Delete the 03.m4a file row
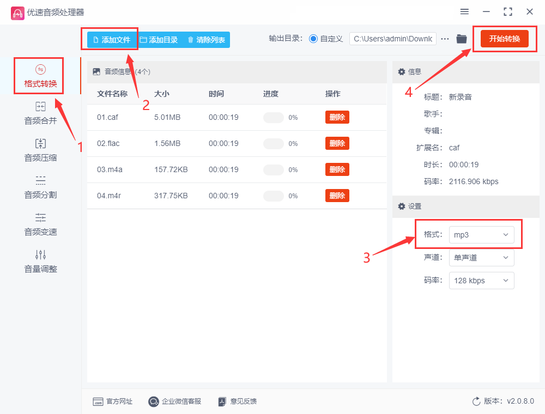The image size is (545, 414). point(337,169)
